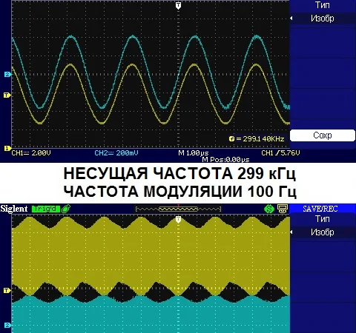Click the lower scope yellow T level marker
The height and width of the screenshot is (333, 356).
tap(7, 291)
